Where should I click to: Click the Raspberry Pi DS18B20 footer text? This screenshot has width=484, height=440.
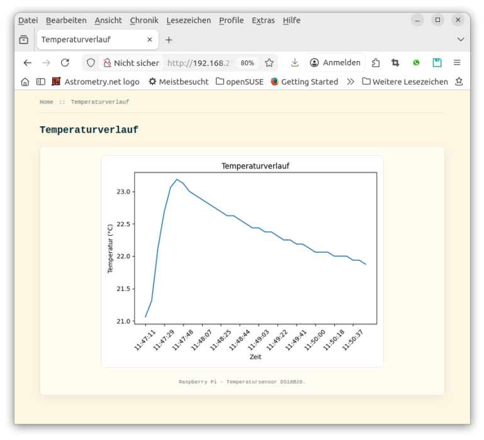pos(242,382)
